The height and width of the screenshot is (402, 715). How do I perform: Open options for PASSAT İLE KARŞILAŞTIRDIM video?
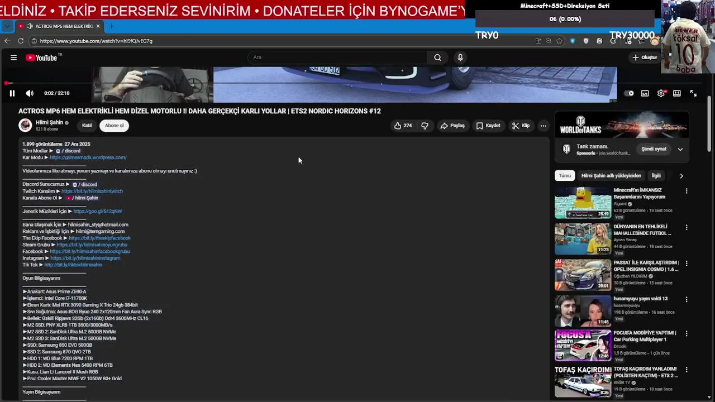pyautogui.click(x=687, y=263)
